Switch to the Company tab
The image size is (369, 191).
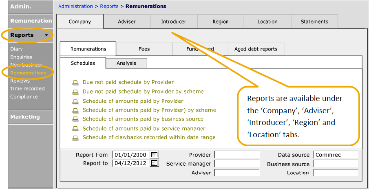80,22
